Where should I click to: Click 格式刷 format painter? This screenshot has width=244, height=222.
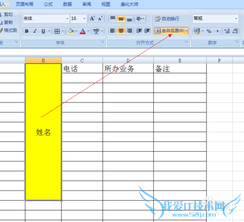[8, 30]
